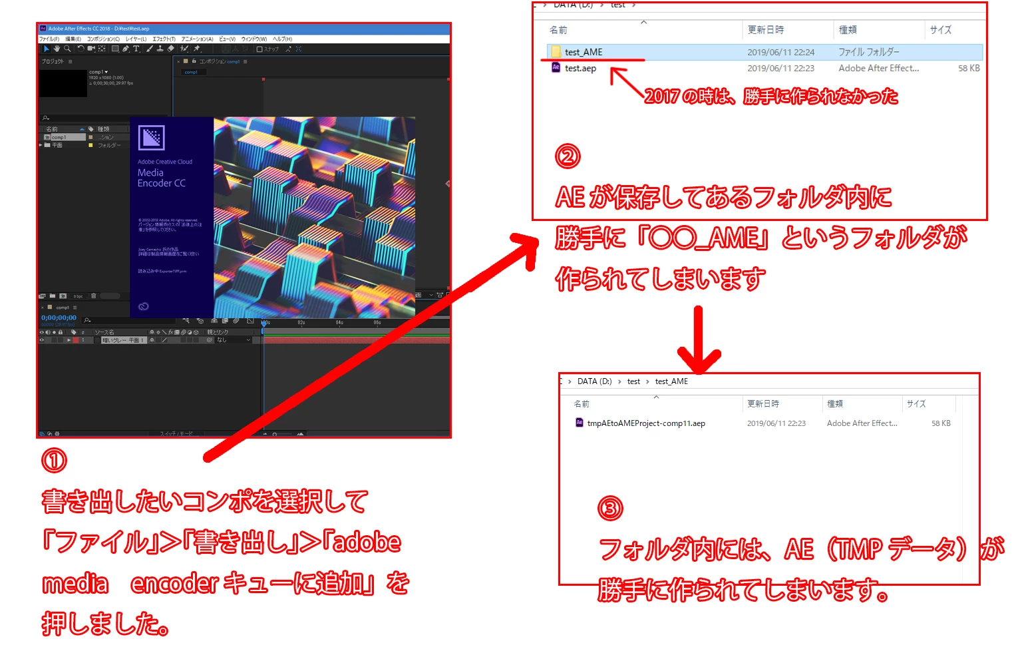Open the comp1 dropdown arrow in project panel
Viewport: 1014px width, 661px height.
106,72
